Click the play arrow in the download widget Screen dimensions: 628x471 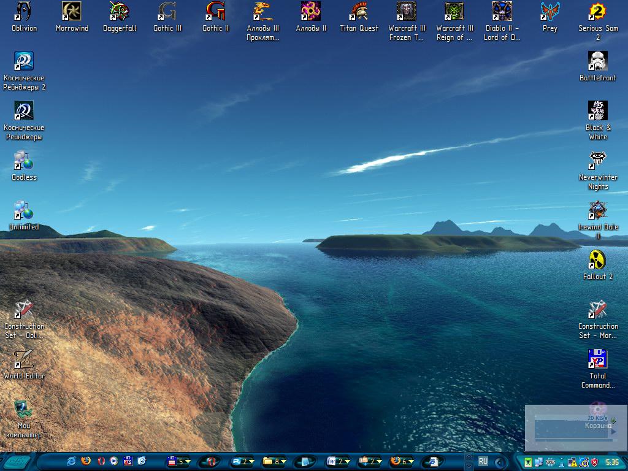pyautogui.click(x=613, y=432)
